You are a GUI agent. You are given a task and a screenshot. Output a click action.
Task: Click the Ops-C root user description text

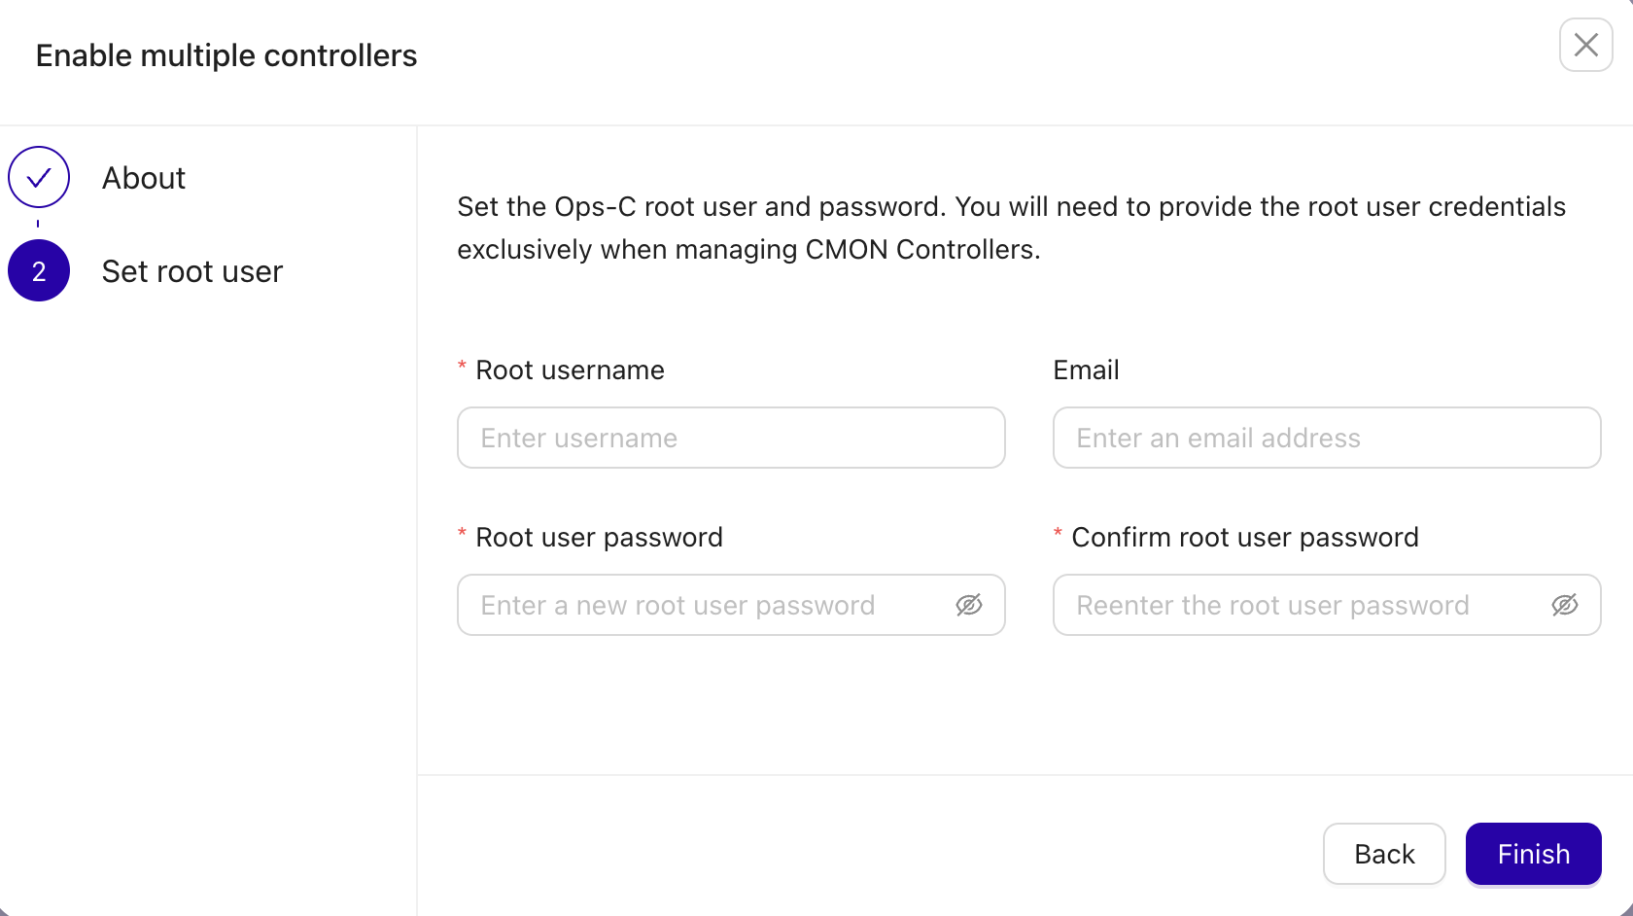coord(1011,228)
